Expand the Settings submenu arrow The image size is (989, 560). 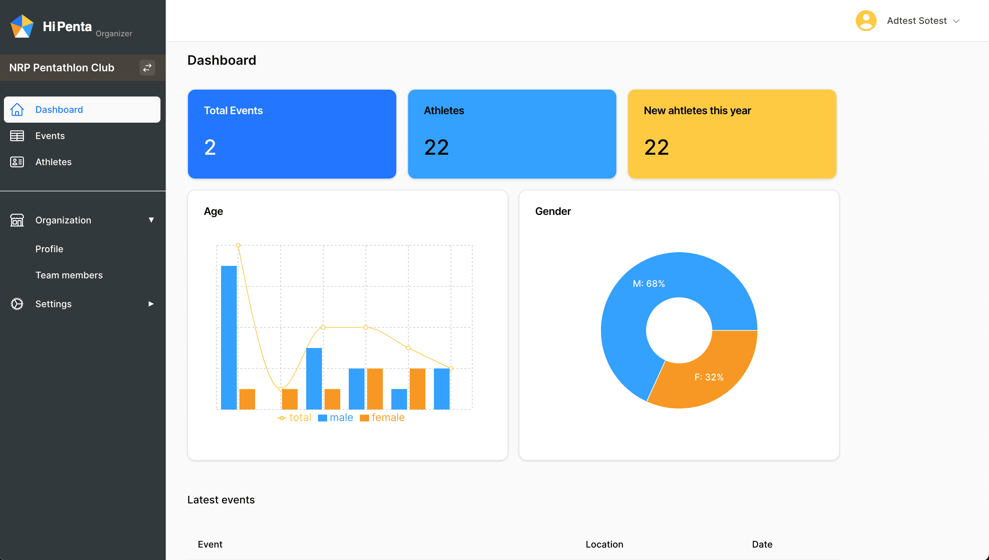pyautogui.click(x=151, y=304)
